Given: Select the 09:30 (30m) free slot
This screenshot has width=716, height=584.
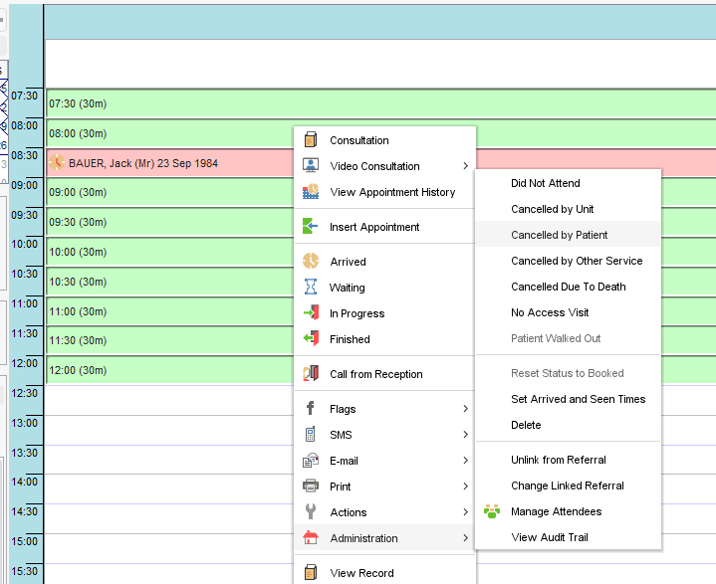Looking at the screenshot, I should 170,222.
